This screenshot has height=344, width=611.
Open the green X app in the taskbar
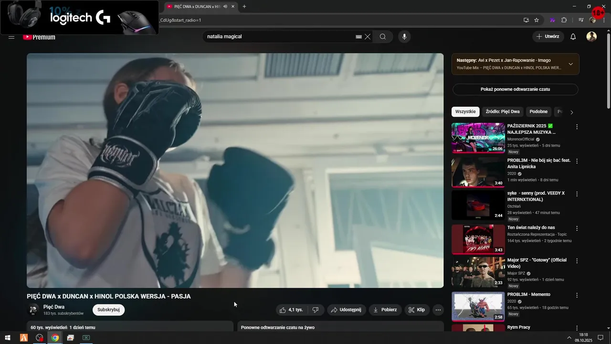coord(86,338)
